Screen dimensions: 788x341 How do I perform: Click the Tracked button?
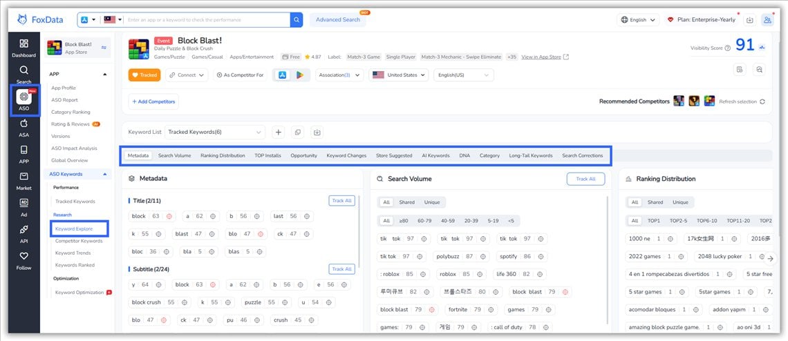pyautogui.click(x=144, y=75)
